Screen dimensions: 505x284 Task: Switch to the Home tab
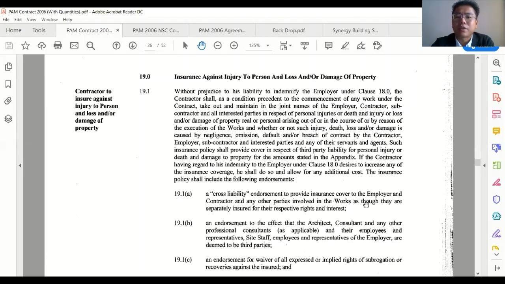coord(13,30)
